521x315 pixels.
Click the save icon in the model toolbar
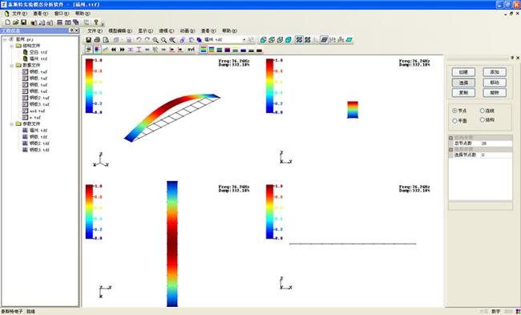coord(89,40)
